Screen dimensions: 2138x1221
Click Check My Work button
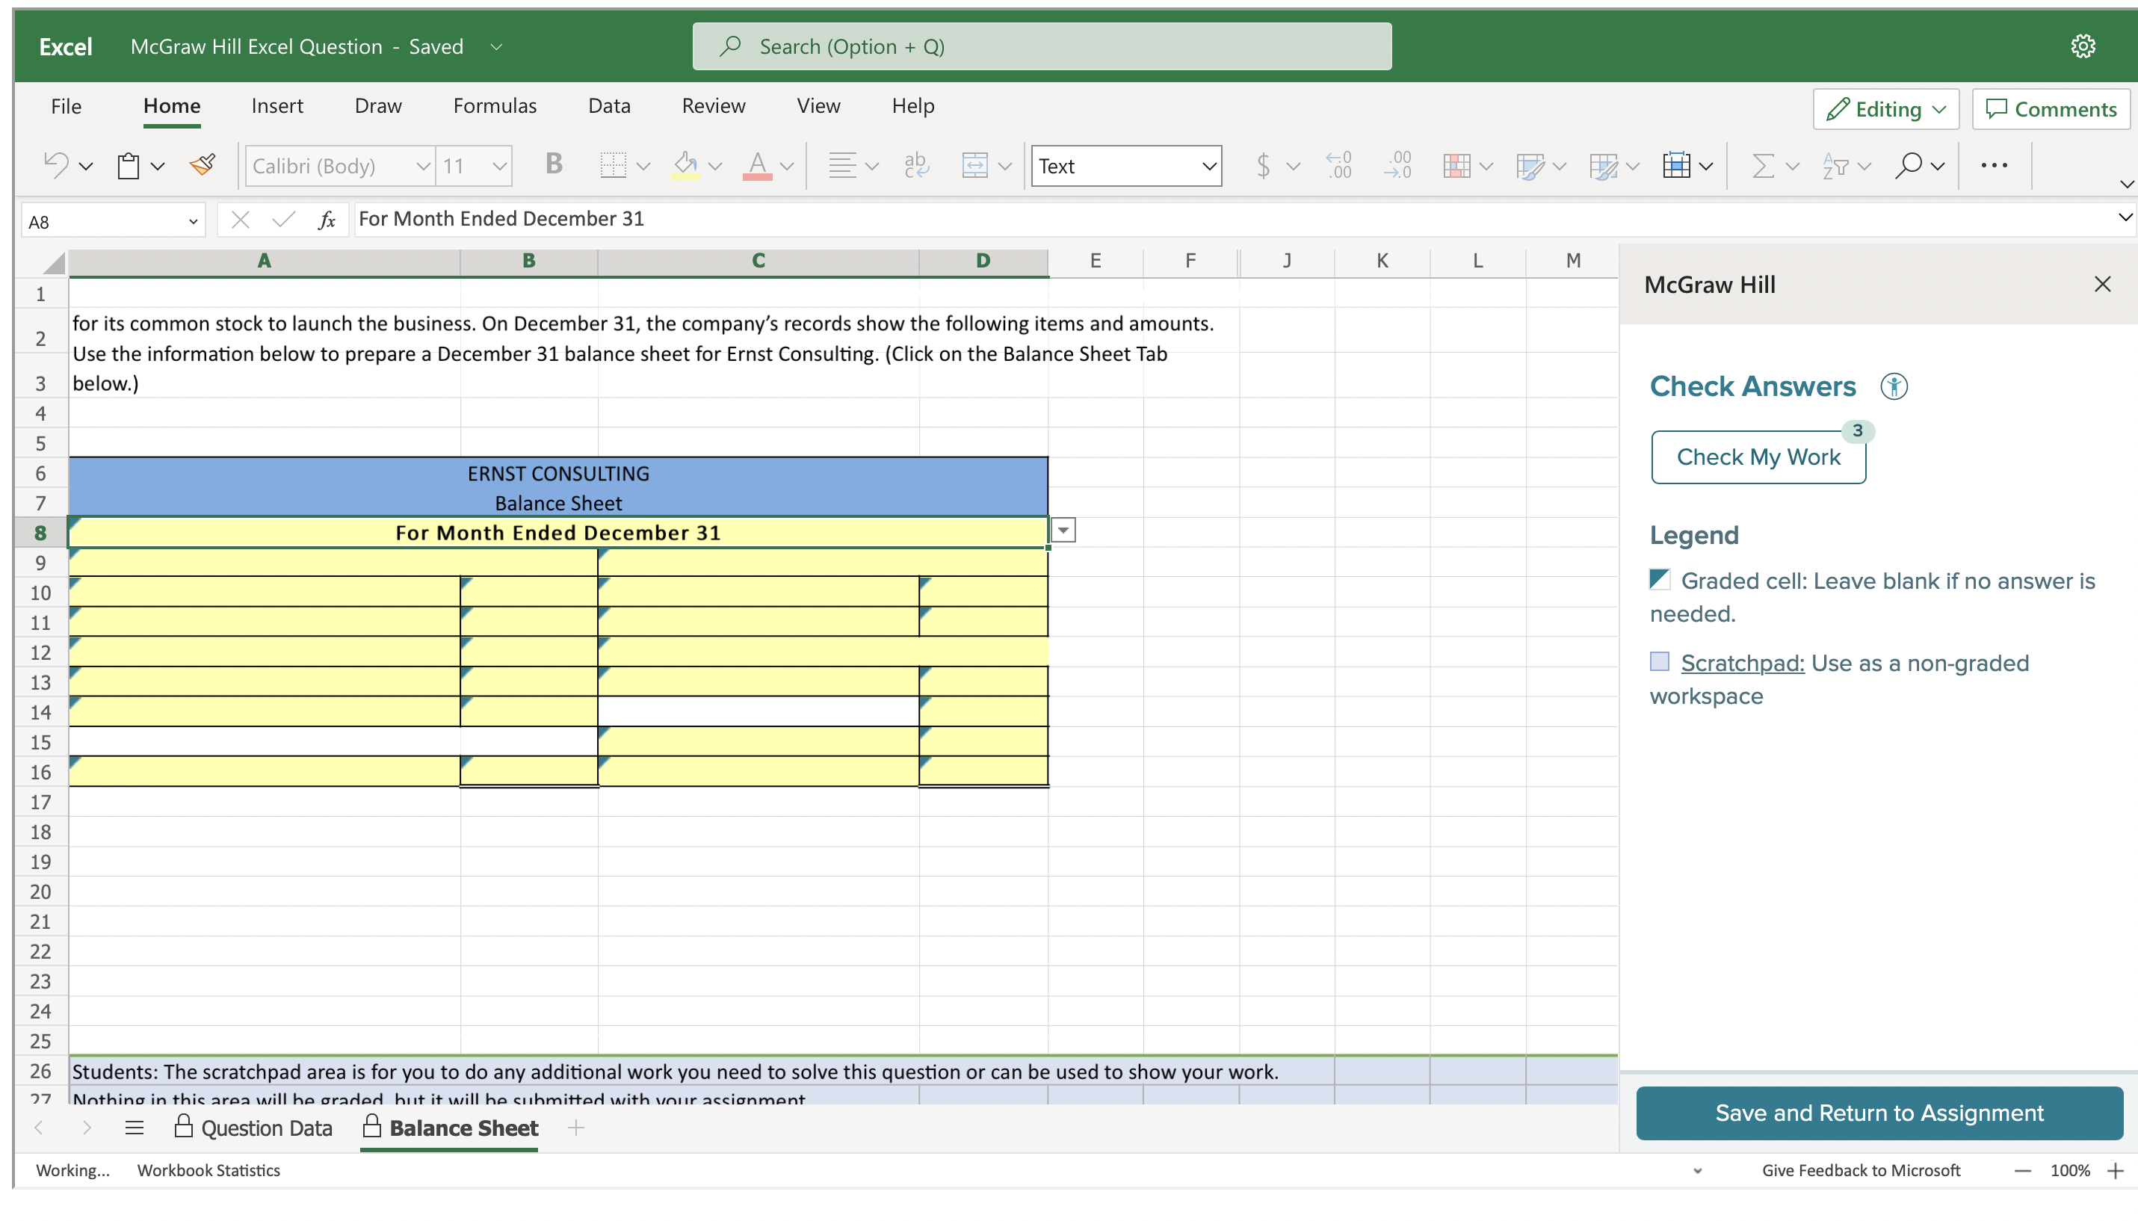point(1756,457)
